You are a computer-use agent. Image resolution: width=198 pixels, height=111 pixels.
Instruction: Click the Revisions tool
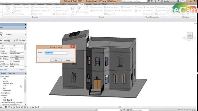click(x=148, y=11)
